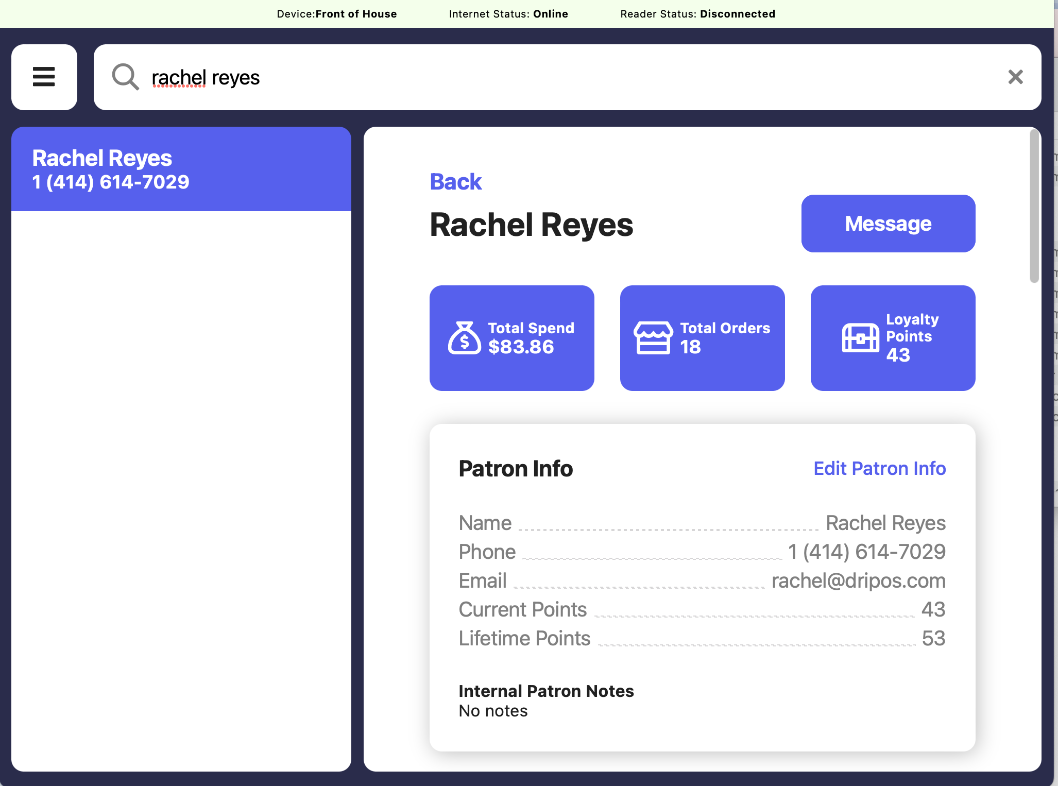This screenshot has width=1058, height=786.
Task: Click the patron phone number value
Action: (866, 552)
